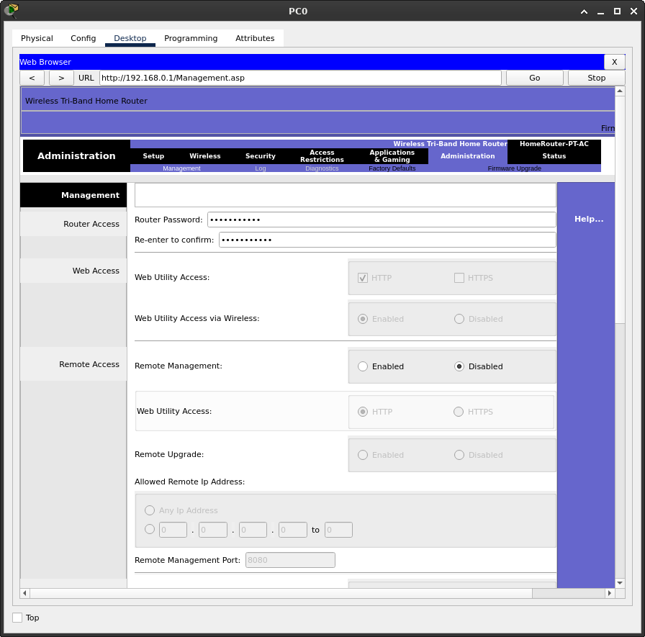Close the Web Browser with X button
645x637 pixels.
click(x=614, y=62)
